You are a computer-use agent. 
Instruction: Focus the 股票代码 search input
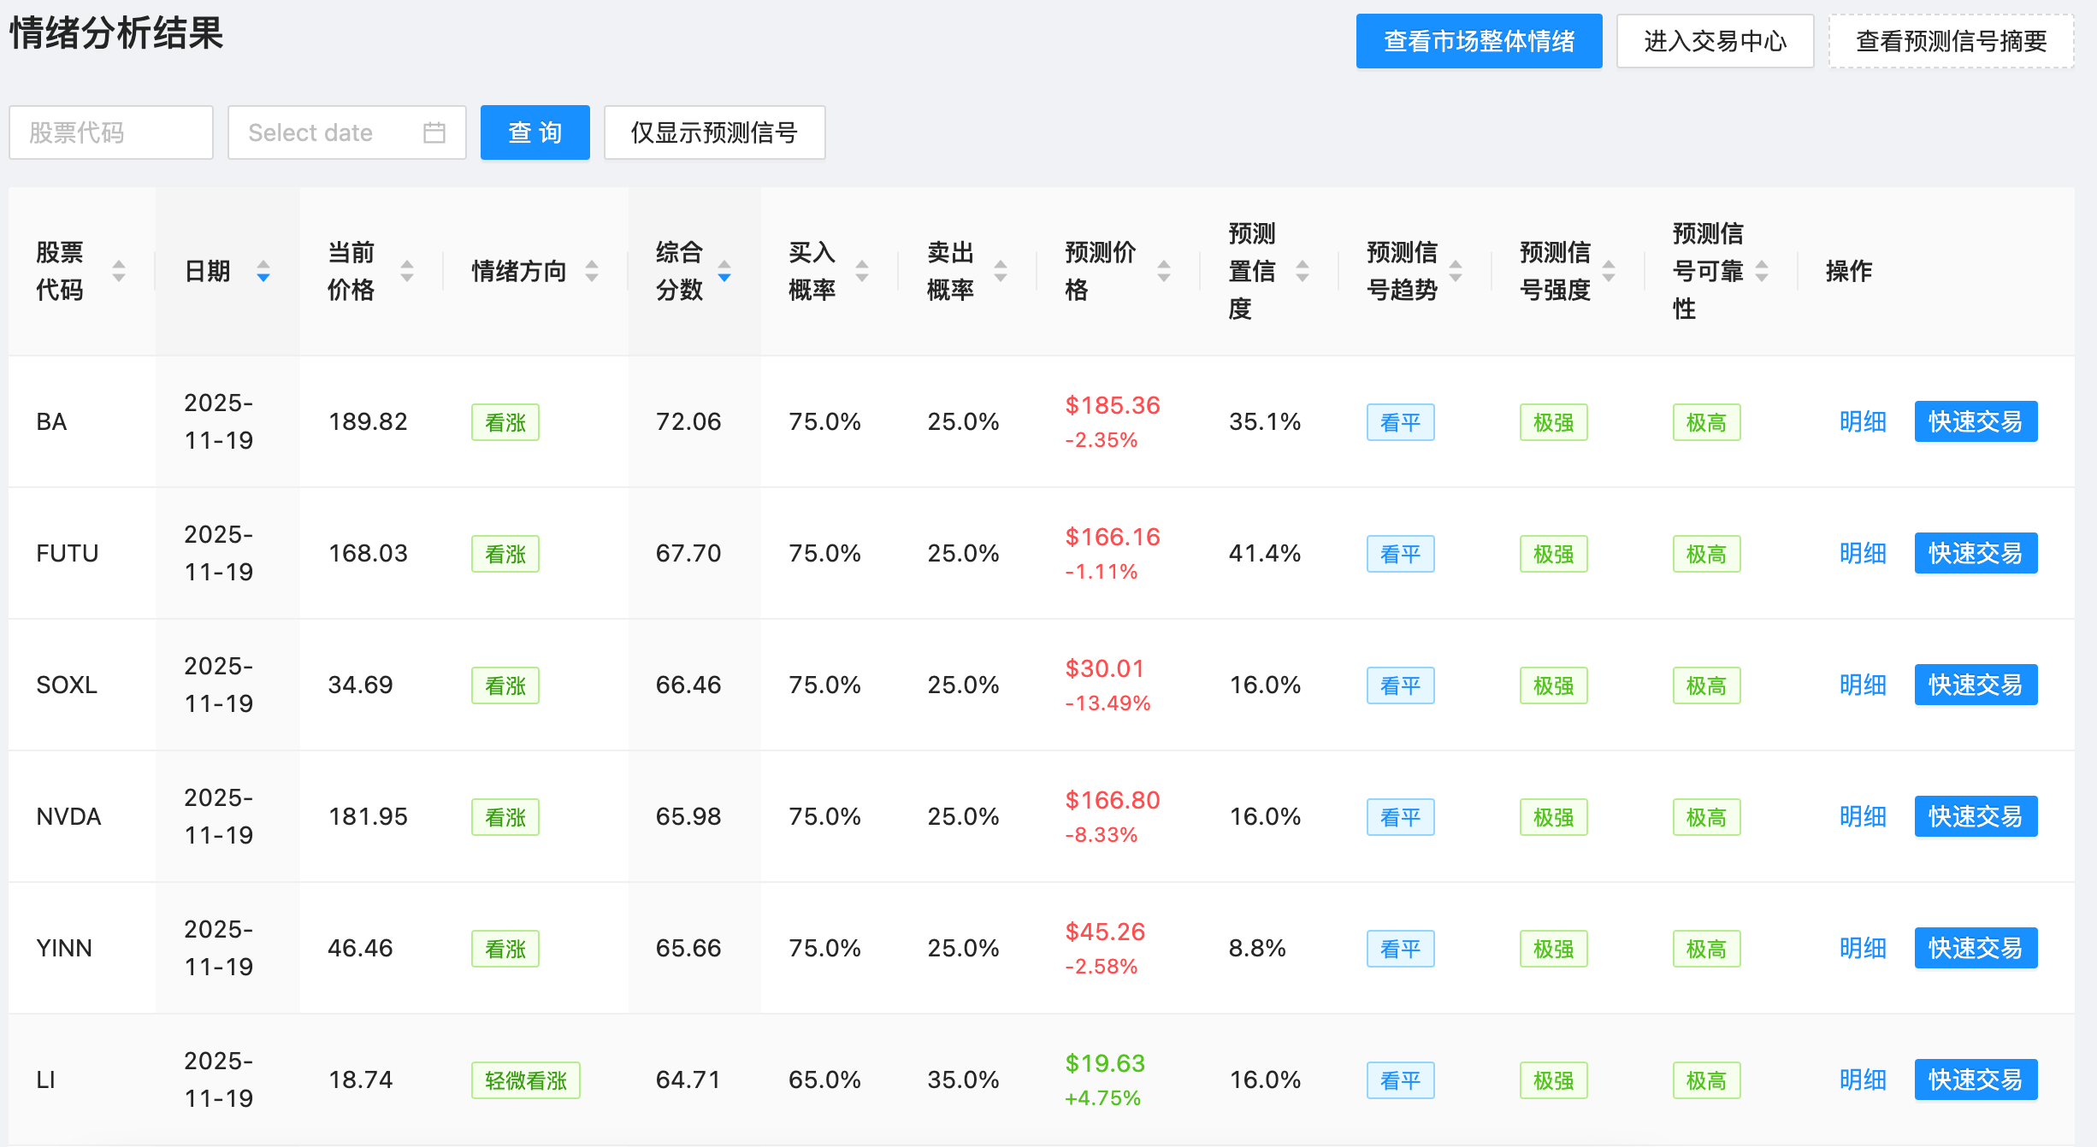coord(111,132)
